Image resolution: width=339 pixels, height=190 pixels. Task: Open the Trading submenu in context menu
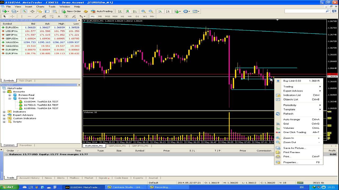coord(299,87)
